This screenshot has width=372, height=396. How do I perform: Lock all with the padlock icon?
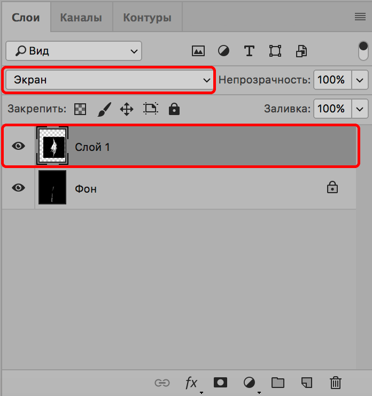point(174,109)
